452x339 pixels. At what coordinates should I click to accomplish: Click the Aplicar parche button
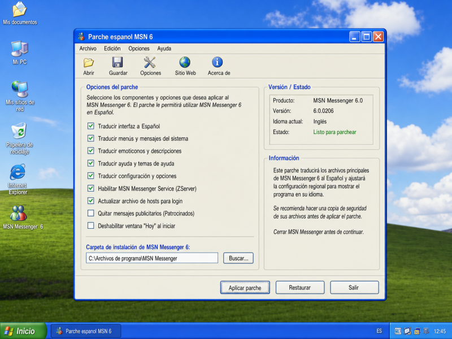245,288
